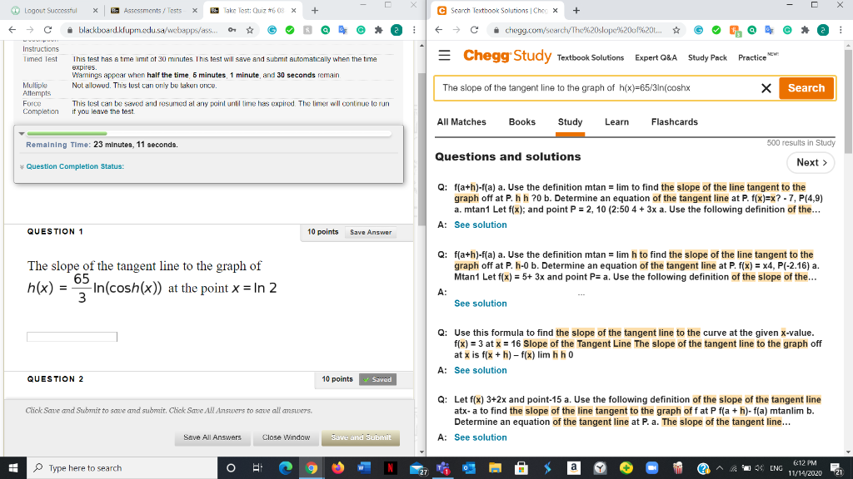Open the Practice menu
This screenshot has height=479, width=853.
[752, 57]
